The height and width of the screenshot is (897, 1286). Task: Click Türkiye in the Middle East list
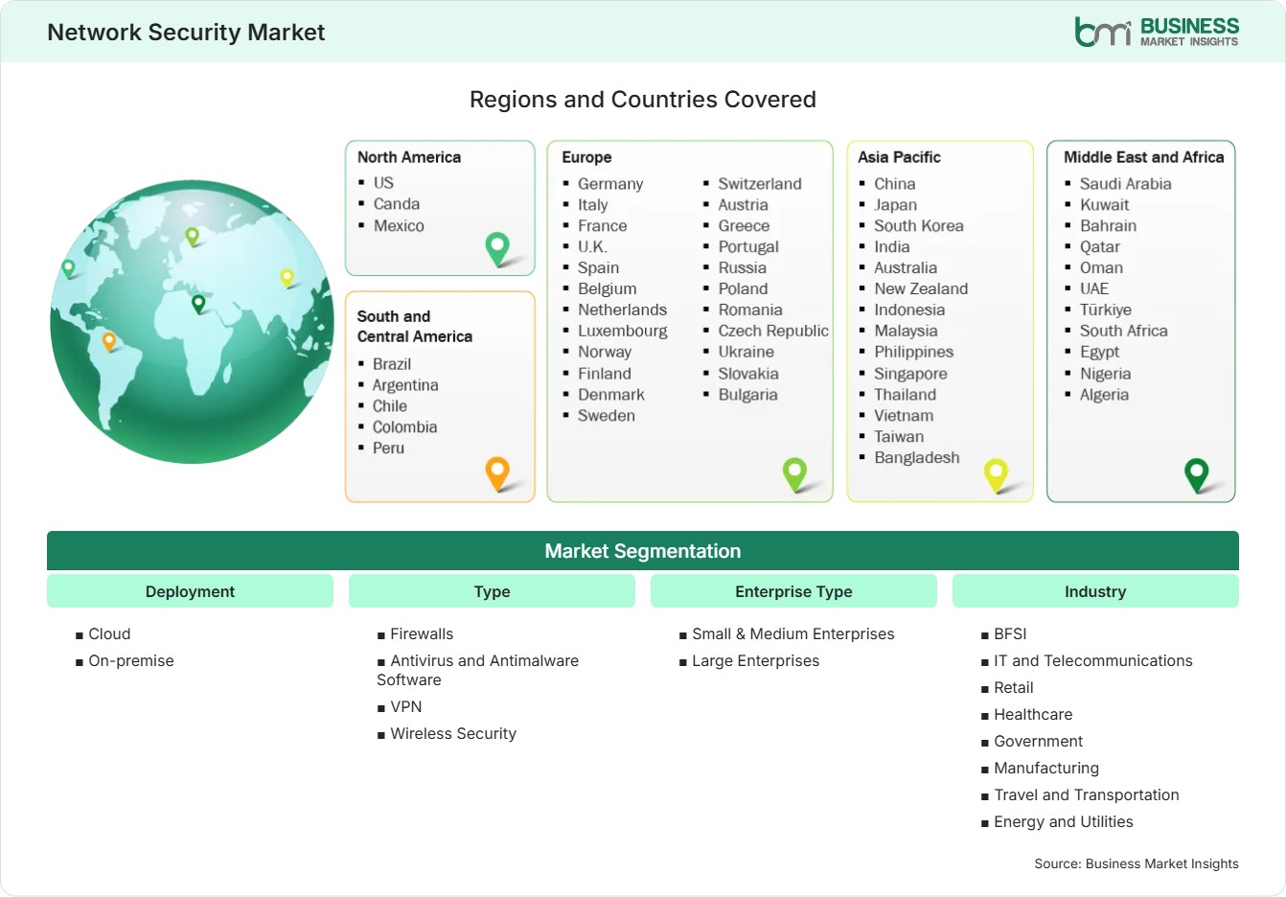(1106, 310)
